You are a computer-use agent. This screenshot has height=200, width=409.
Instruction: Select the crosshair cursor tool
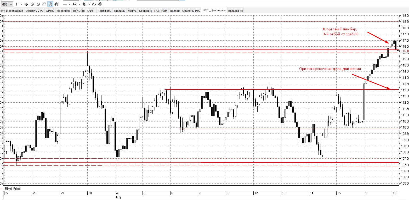tap(17, 4)
